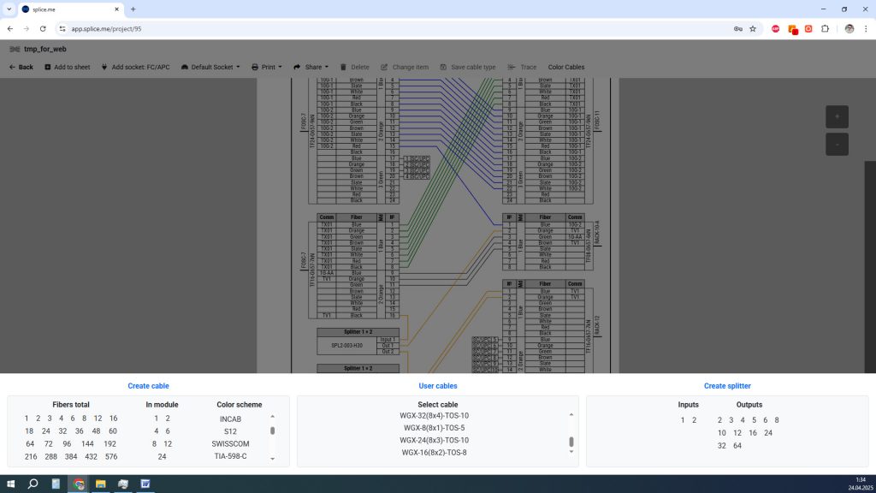Click the Create cable link

(x=148, y=386)
